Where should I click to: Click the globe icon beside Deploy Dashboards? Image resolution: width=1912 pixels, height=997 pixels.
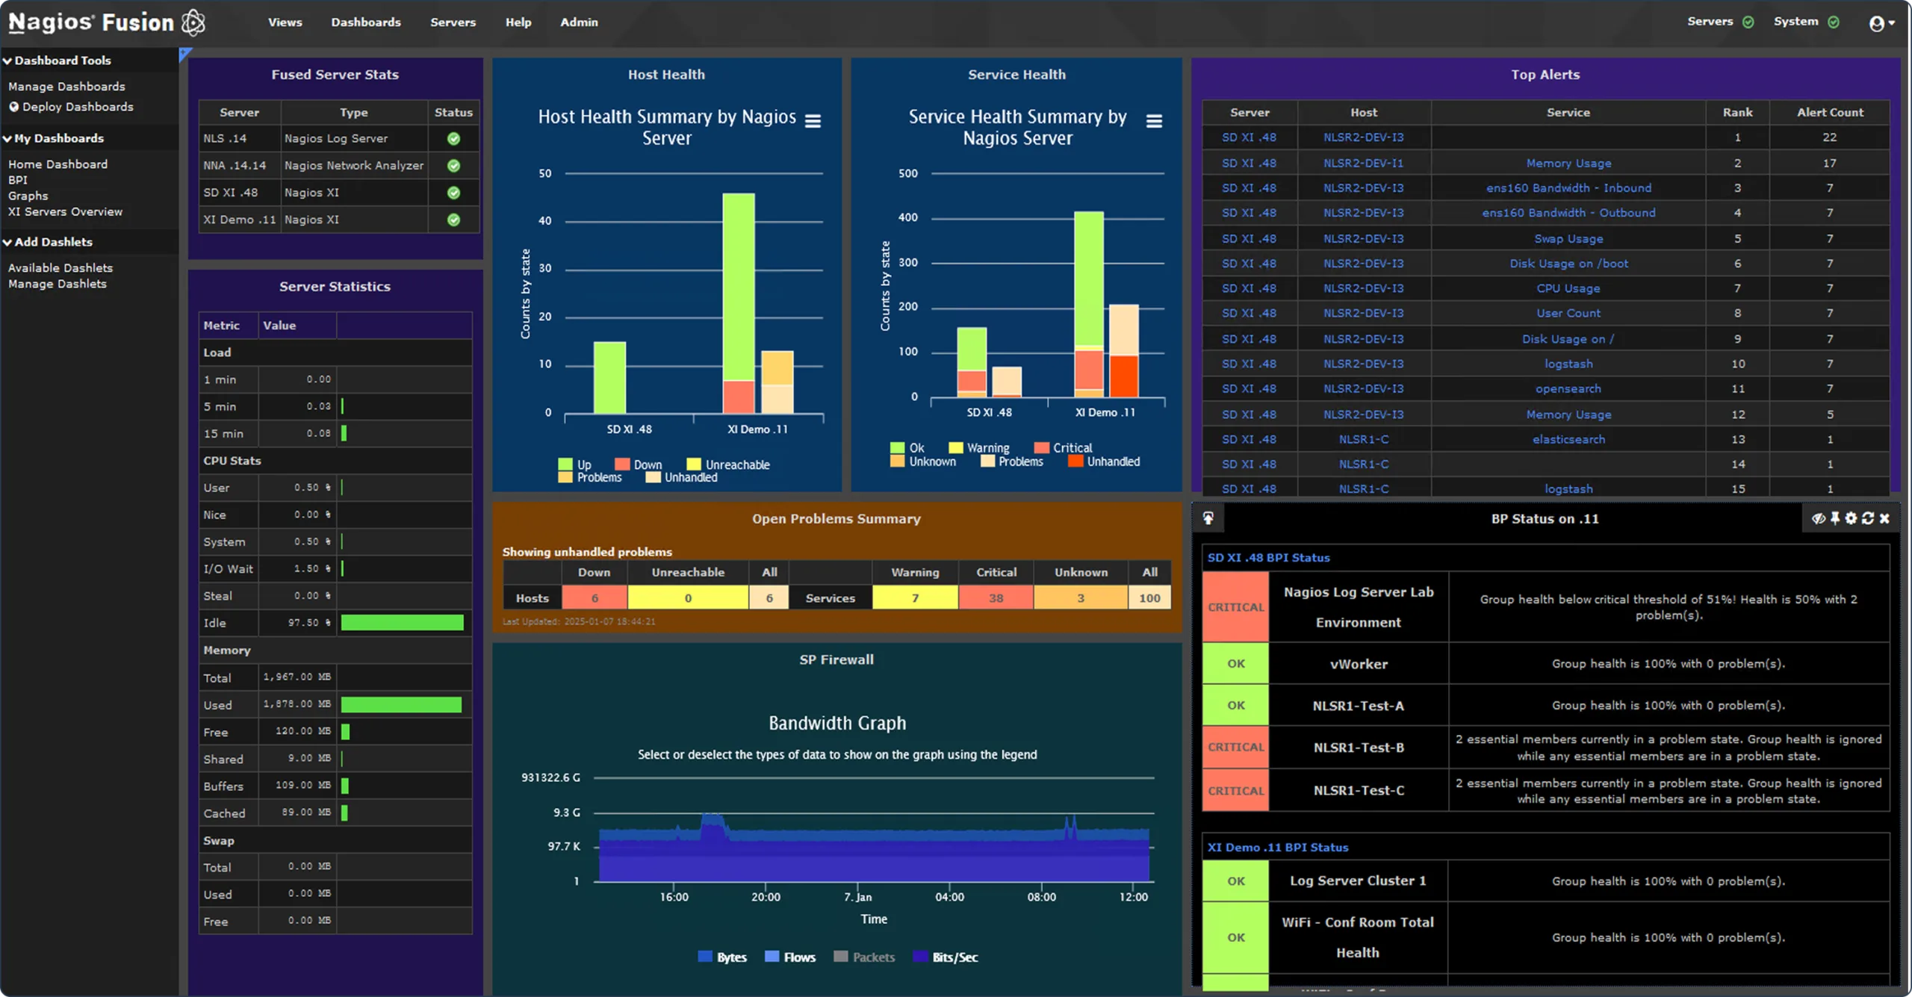(13, 107)
